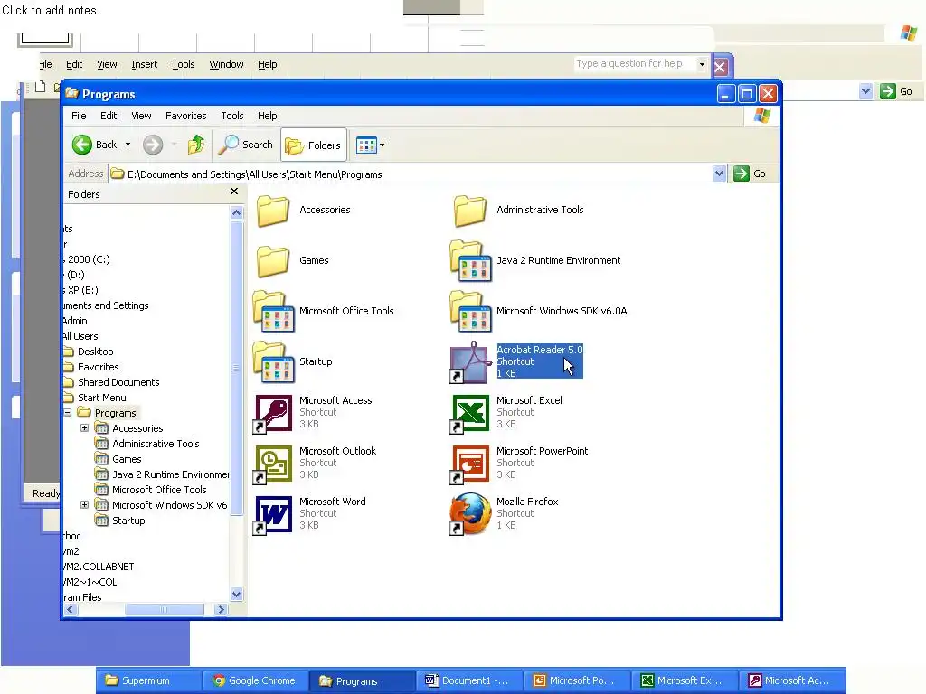Click the Forward arrow toolbar icon
926x694 pixels.
coord(153,145)
